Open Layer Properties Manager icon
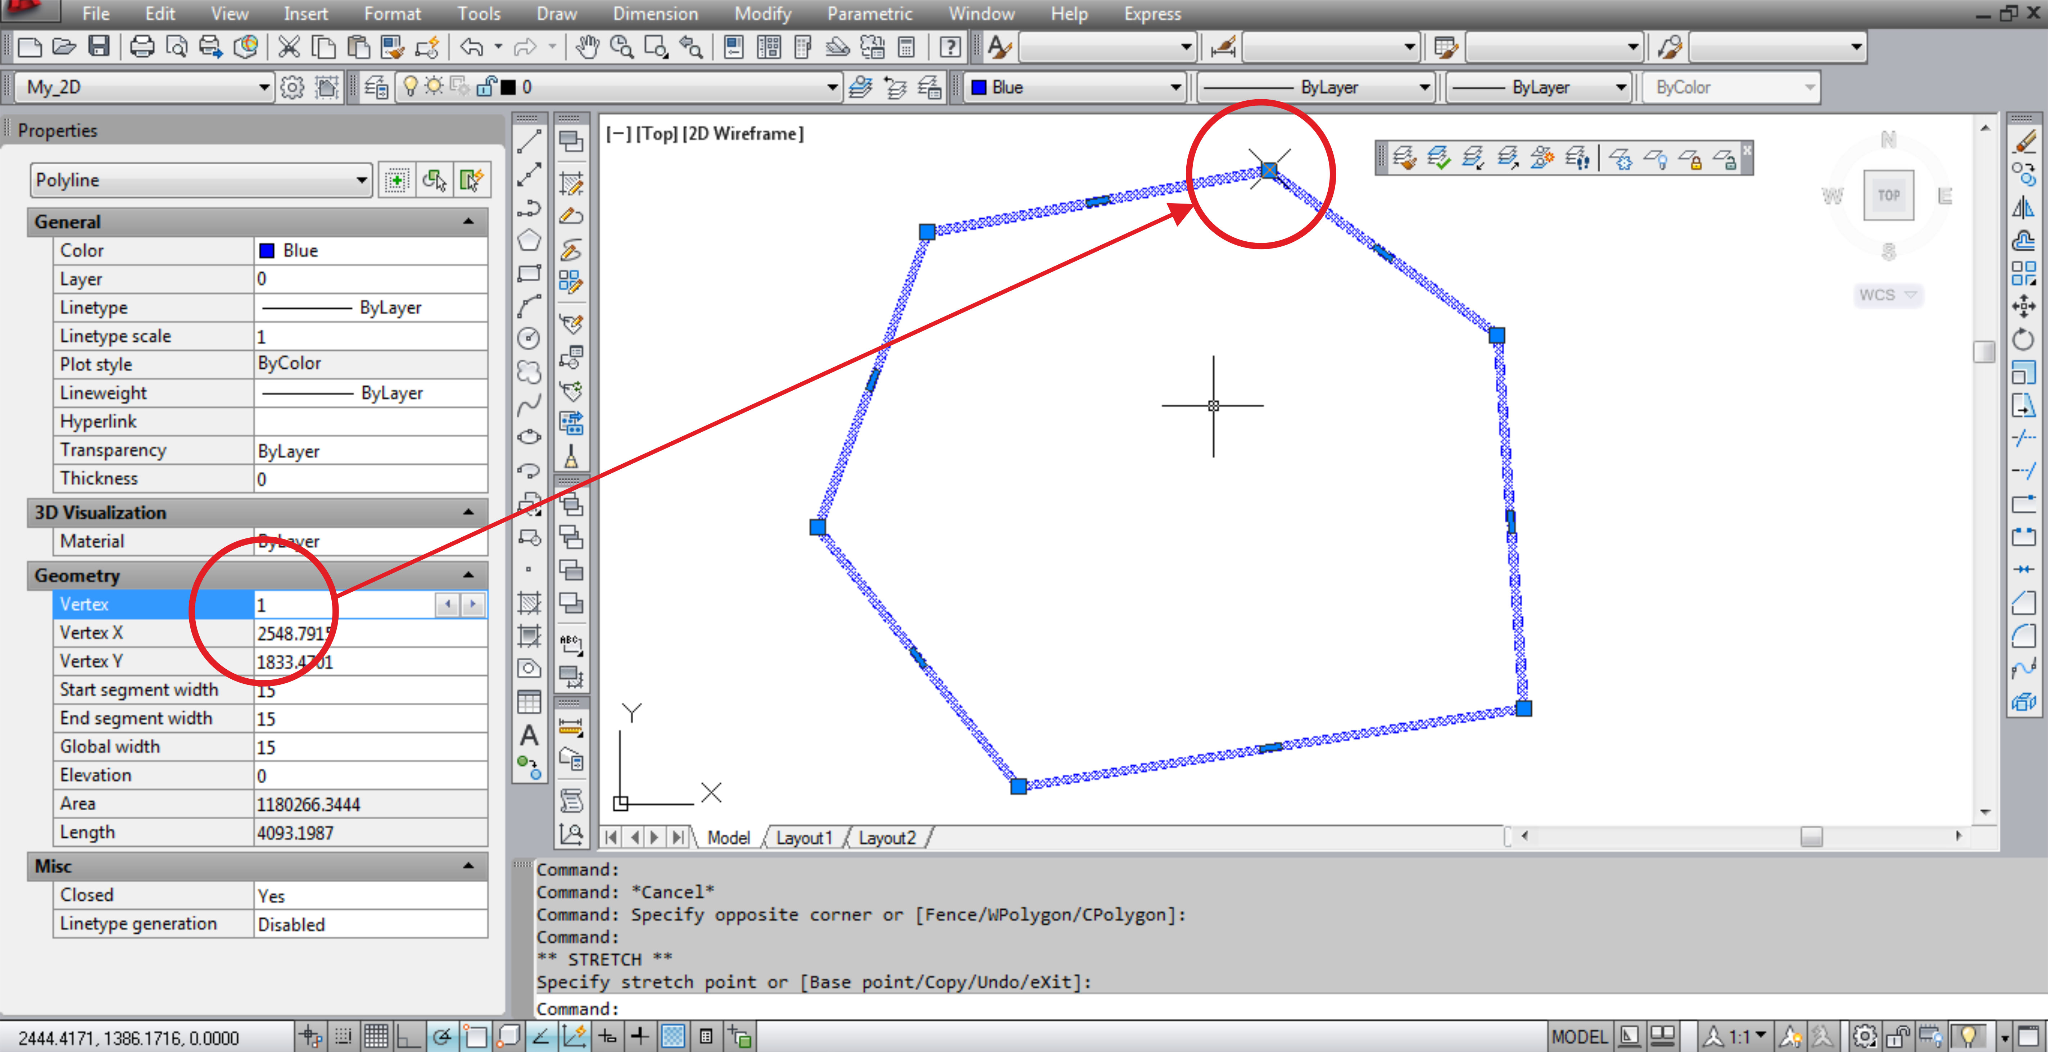 coord(376,87)
